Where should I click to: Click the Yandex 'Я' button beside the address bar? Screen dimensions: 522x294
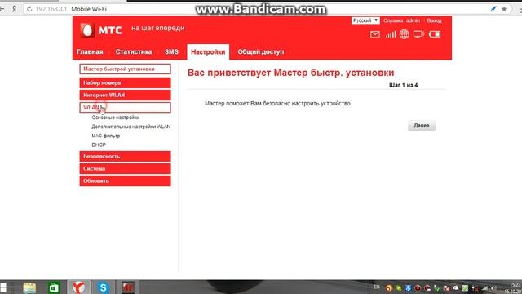(15, 9)
